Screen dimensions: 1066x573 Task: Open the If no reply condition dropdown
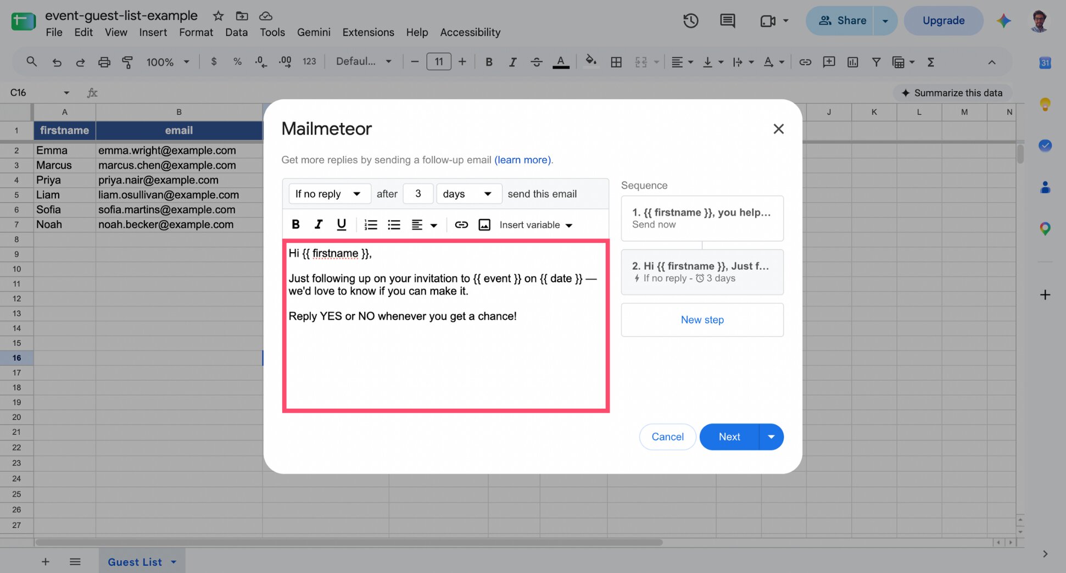click(x=330, y=193)
